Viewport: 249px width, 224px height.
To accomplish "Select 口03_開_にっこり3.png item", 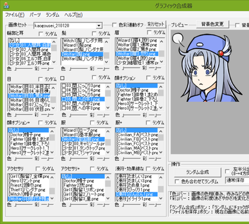I will click(x=83, y=86).
